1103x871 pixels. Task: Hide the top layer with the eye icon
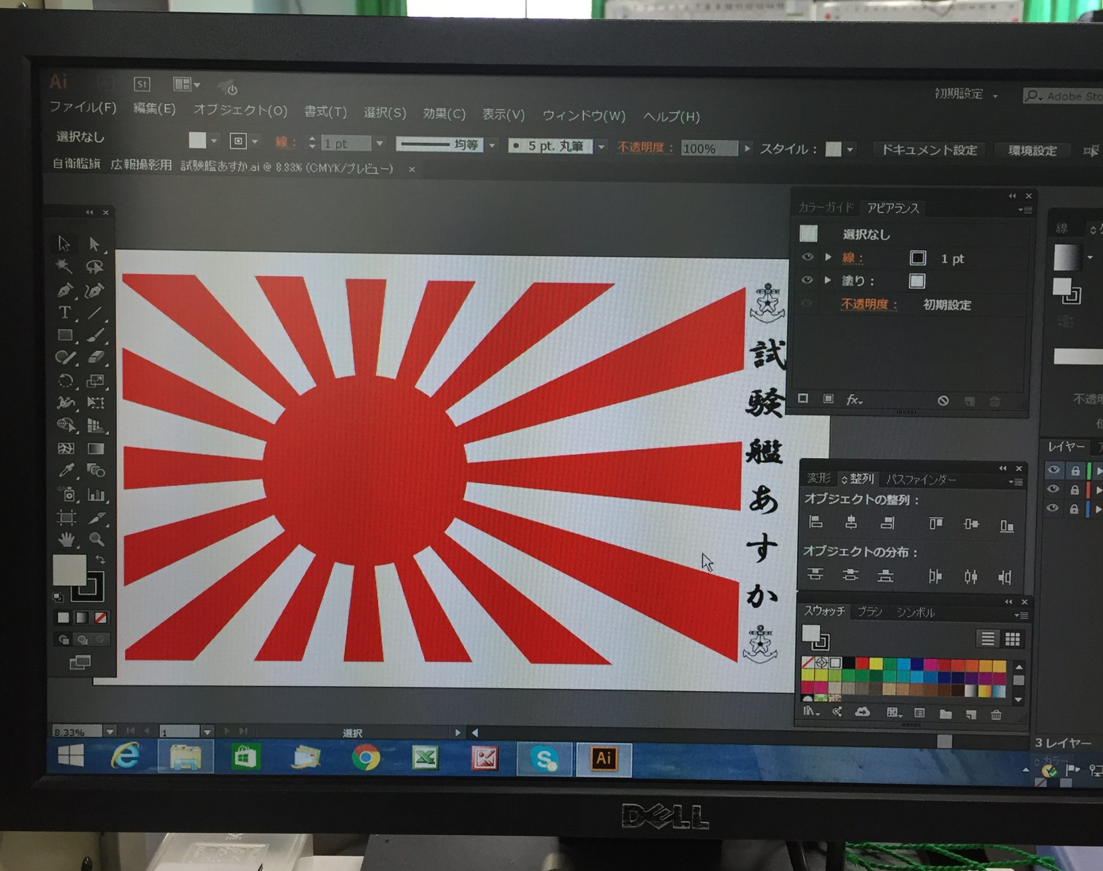click(1053, 470)
